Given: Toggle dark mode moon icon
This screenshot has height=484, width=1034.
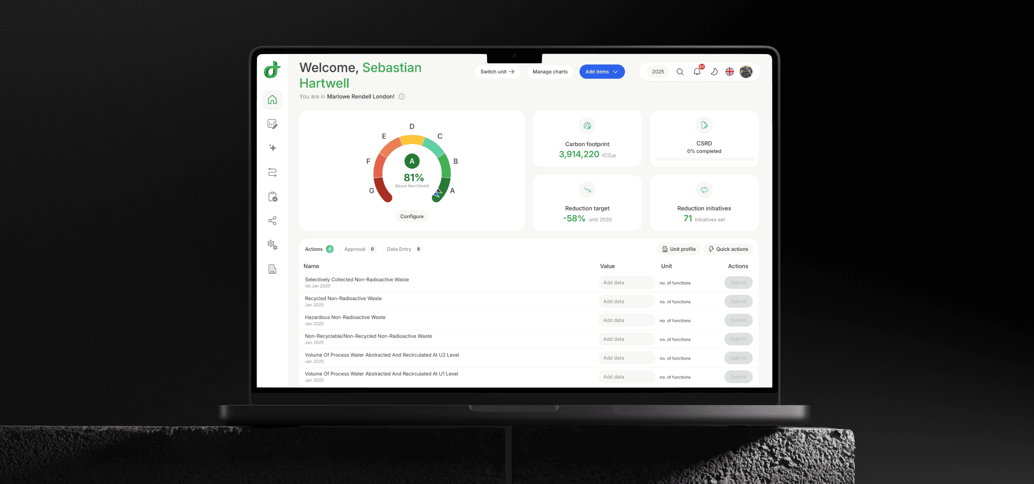Looking at the screenshot, I should point(714,72).
